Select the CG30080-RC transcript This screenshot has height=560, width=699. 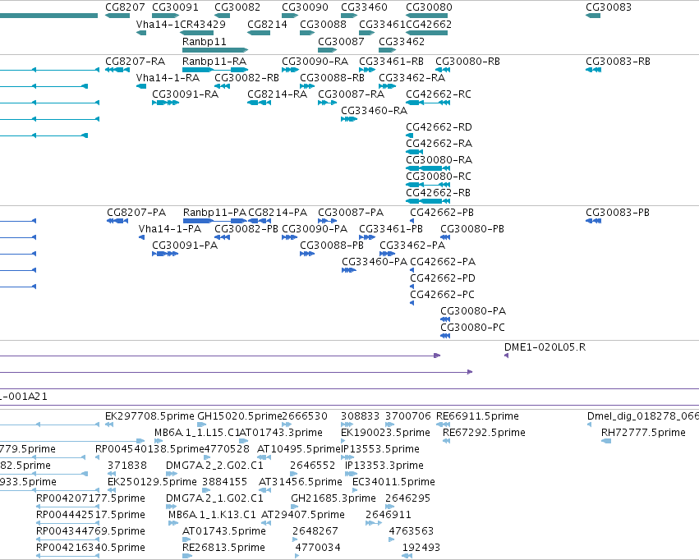tap(428, 185)
